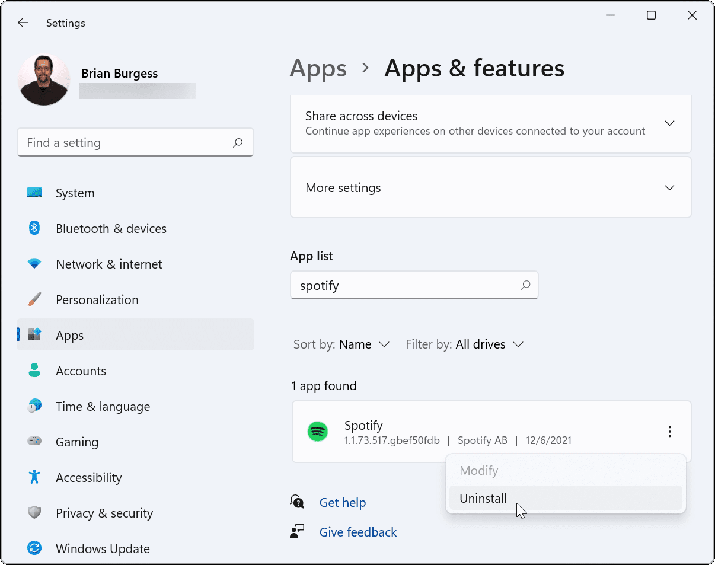Open the Filter by All drives dropdown
The width and height of the screenshot is (715, 565).
click(x=464, y=344)
